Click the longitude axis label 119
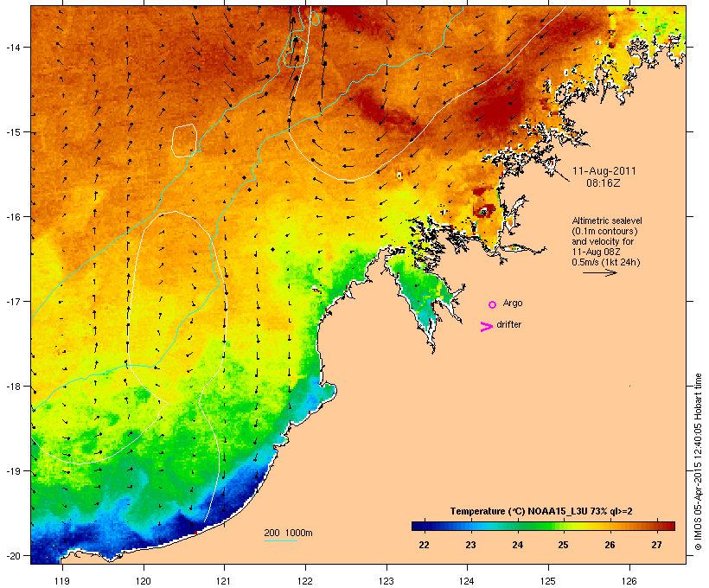Viewport: 709px width, 588px height. point(62,581)
